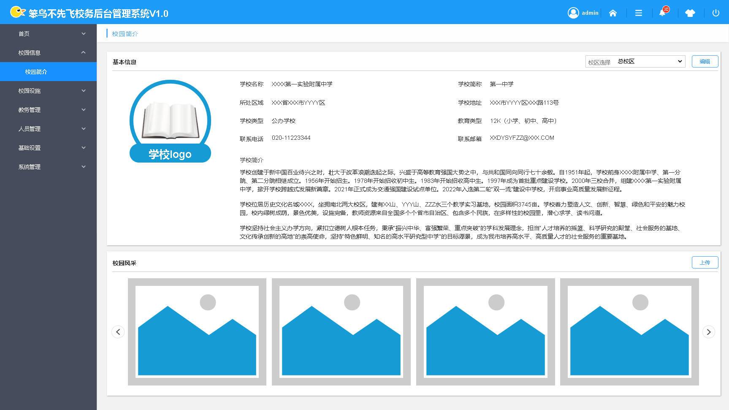Click the school logo image
Viewport: 729px width, 410px height.
(170, 121)
